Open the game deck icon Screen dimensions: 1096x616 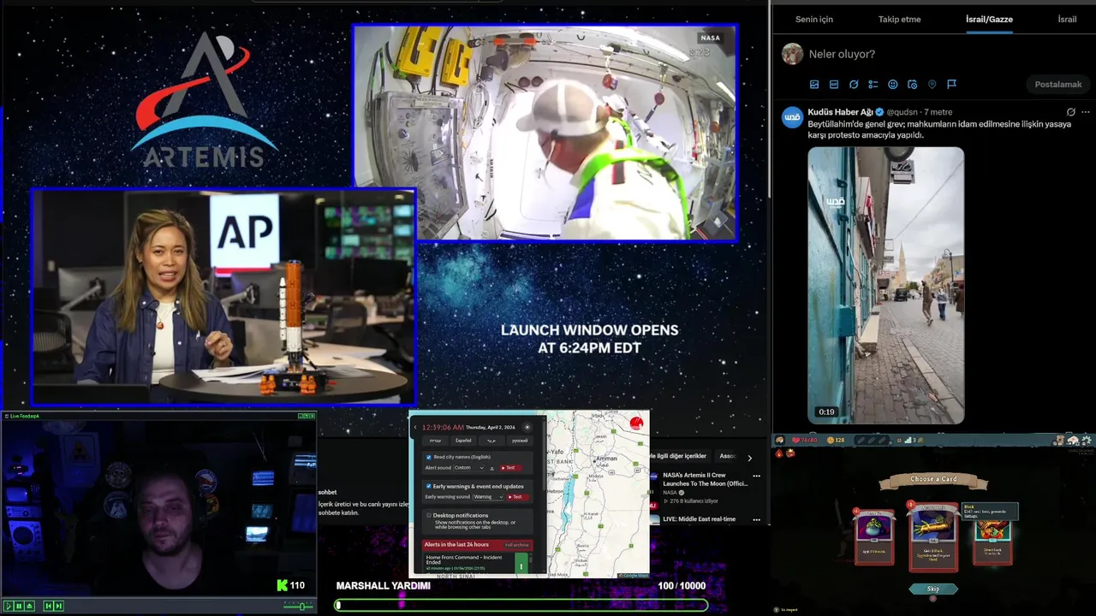point(1073,440)
